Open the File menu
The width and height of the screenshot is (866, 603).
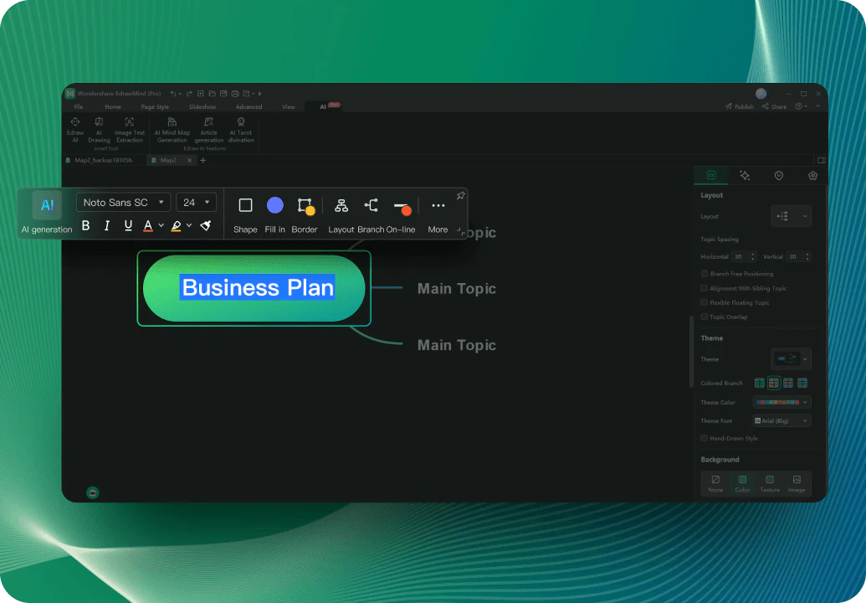[79, 106]
